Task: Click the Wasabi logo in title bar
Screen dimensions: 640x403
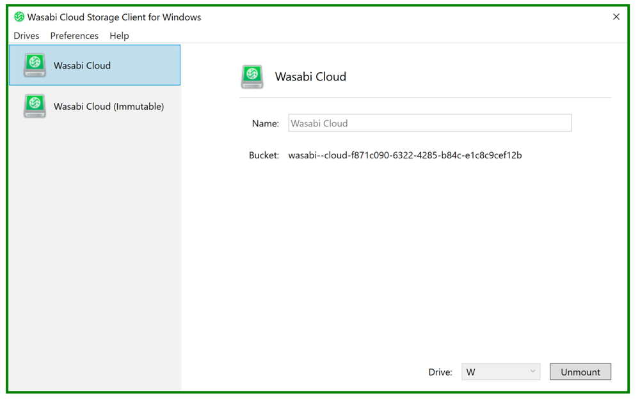Action: pyautogui.click(x=19, y=17)
